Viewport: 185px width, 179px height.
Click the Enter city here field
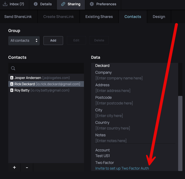(109, 116)
